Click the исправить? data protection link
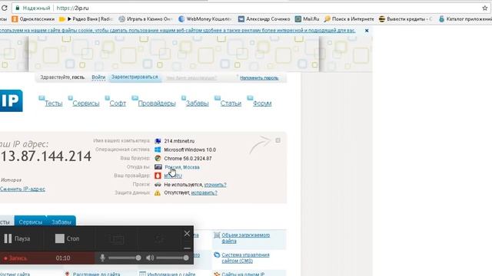The image size is (492, 276). pyautogui.click(x=204, y=192)
